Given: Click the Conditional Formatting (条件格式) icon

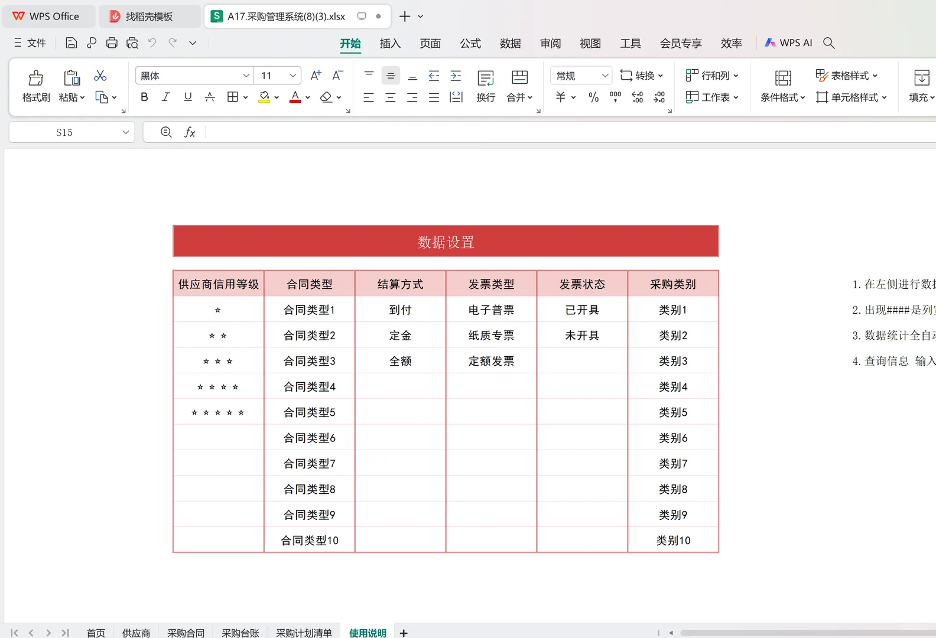Looking at the screenshot, I should [783, 77].
